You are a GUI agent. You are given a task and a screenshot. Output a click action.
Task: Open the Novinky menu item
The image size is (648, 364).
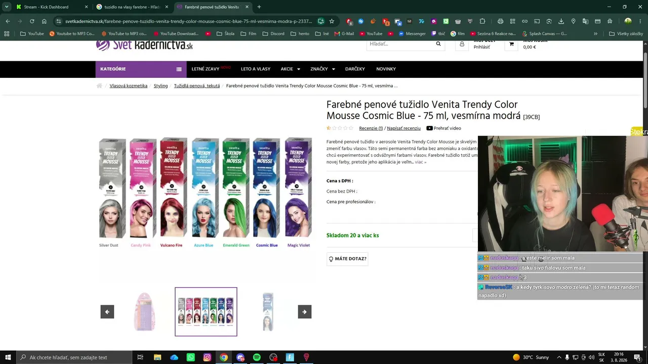pos(386,69)
